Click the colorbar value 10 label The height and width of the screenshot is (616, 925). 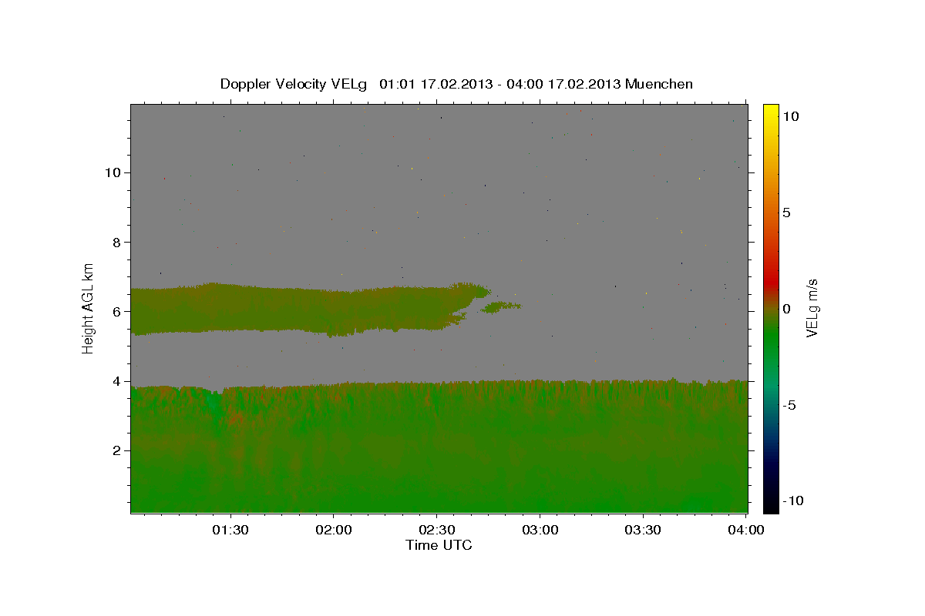(x=790, y=116)
